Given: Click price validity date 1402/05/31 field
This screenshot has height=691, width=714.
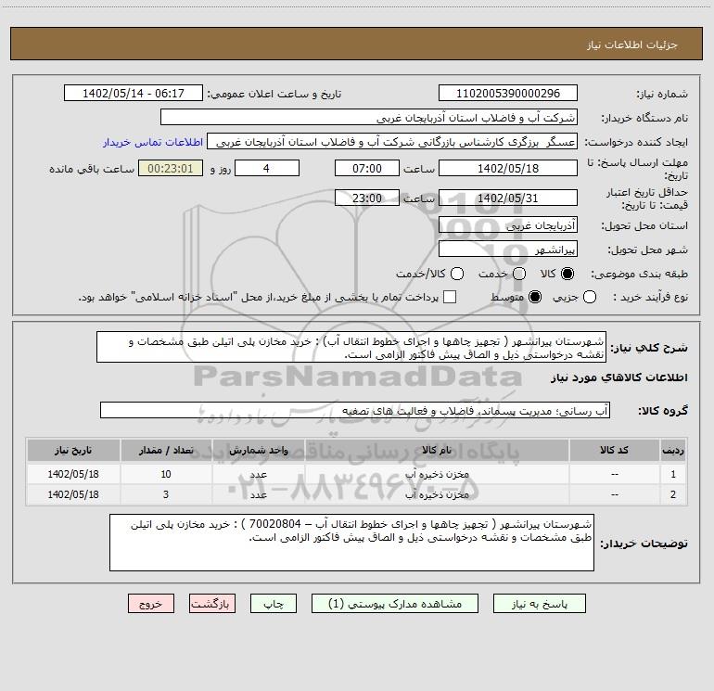Looking at the screenshot, I should point(508,198).
